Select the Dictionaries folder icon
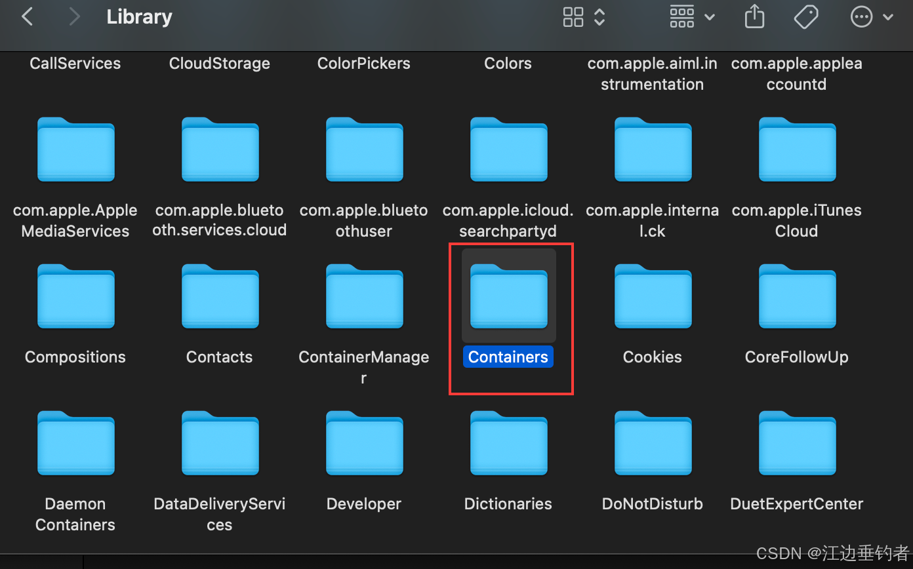Image resolution: width=913 pixels, height=569 pixels. [509, 442]
